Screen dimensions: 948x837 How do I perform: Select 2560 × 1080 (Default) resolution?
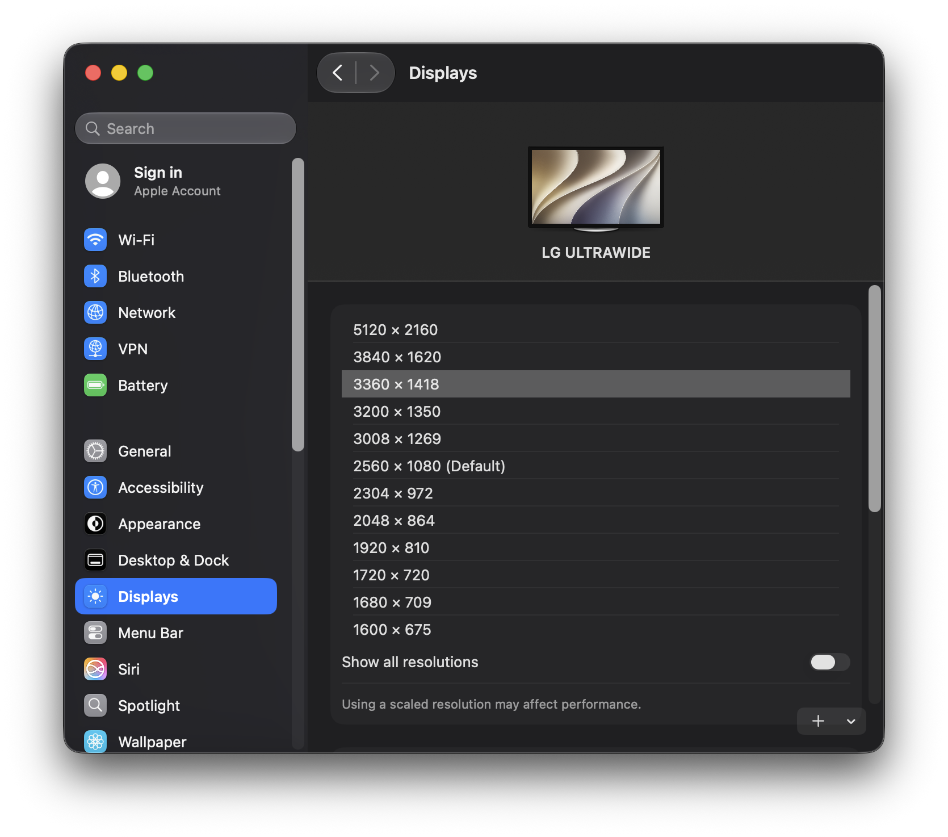click(595, 466)
